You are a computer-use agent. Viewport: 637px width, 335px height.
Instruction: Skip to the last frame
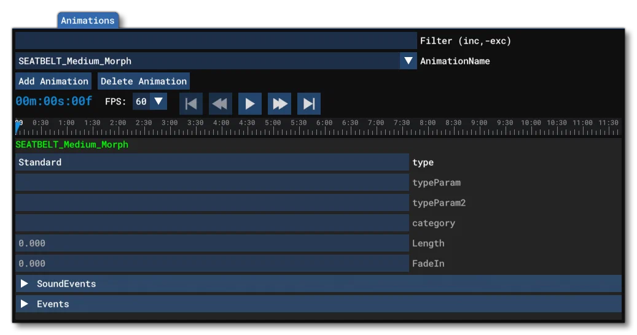[x=309, y=104]
